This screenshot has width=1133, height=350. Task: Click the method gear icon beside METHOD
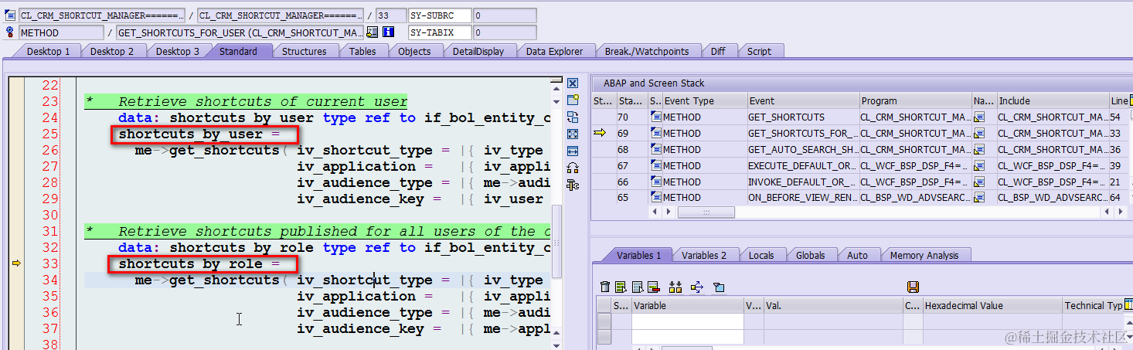[10, 32]
